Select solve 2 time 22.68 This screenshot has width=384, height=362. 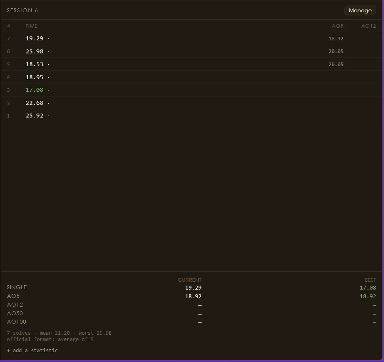click(34, 103)
